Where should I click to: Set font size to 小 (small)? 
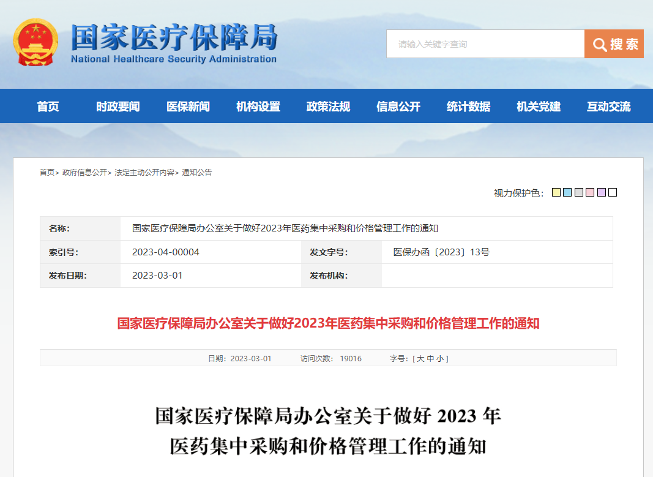coord(440,358)
